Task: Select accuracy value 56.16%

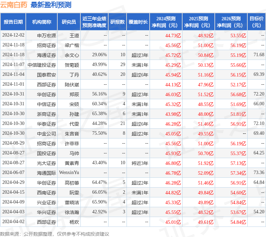Action: (99, 94)
